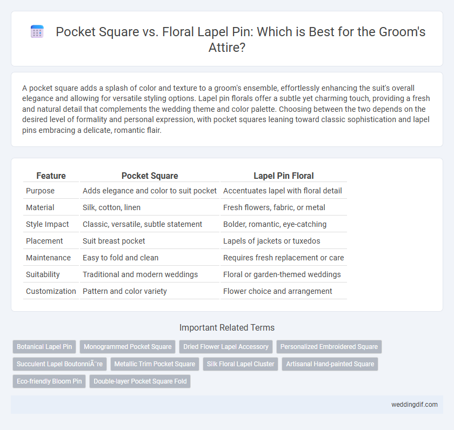Screen dimensions: 454x430
Task: Select the Monogrammed Pocket Square tag
Action: coord(128,347)
